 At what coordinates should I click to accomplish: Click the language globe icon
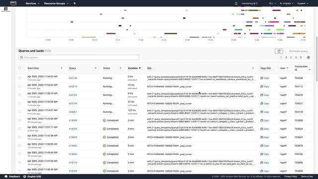(x=24, y=177)
